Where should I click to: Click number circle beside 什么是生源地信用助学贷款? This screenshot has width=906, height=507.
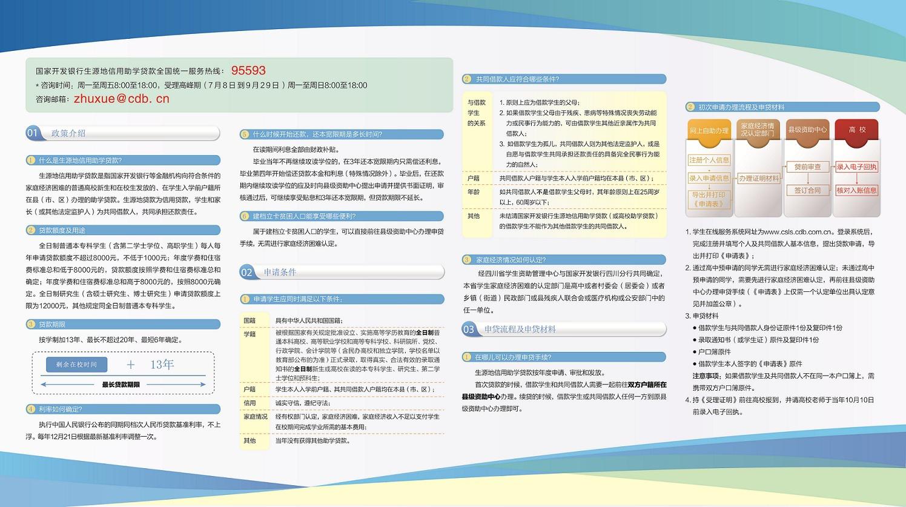(31, 161)
